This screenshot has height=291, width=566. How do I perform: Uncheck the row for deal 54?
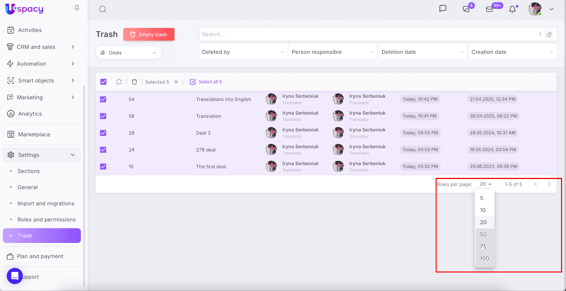[x=103, y=99]
